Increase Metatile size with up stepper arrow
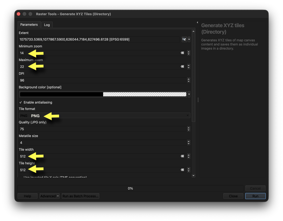 point(189,141)
